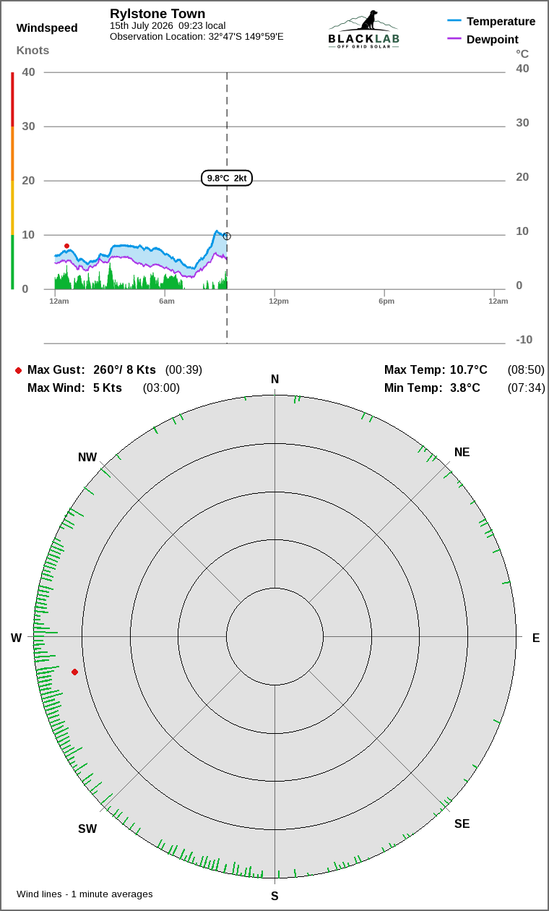Image resolution: width=549 pixels, height=911 pixels.
Task: Click the Wind lines - 1 minute averages note
Action: click(x=85, y=894)
